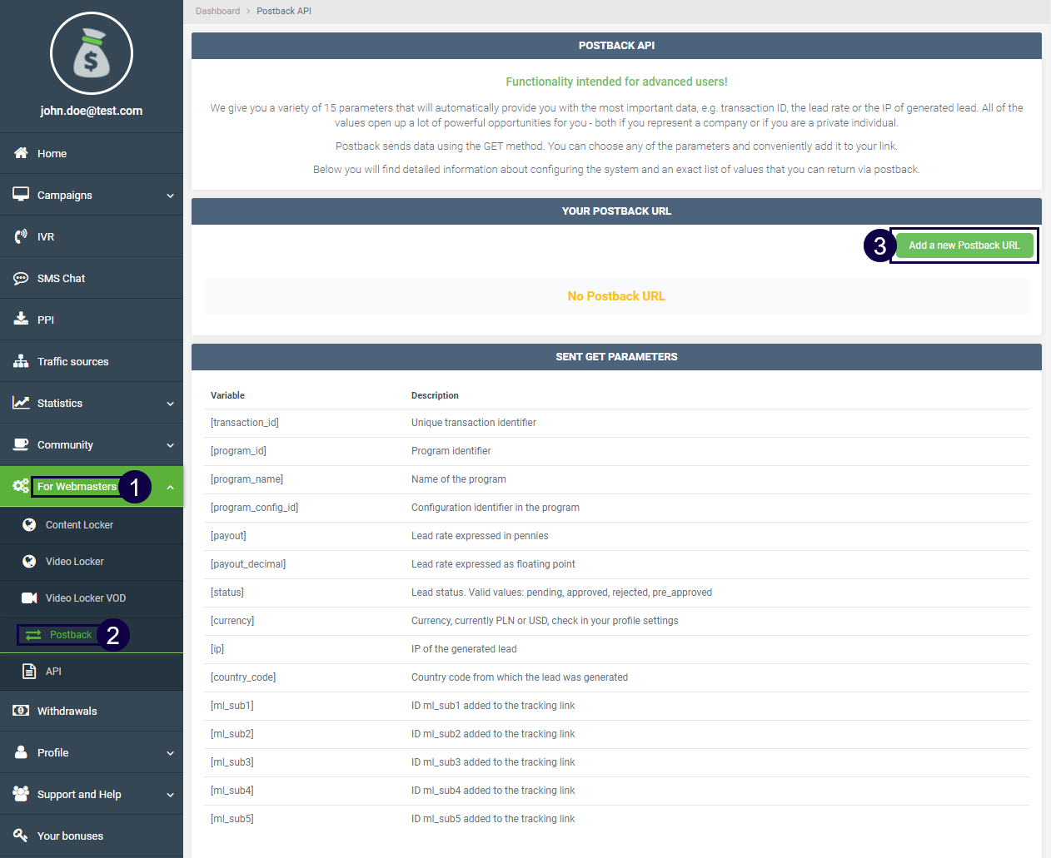Screen dimensions: 1051x858
Task: Click the money bag profile avatar
Action: click(92, 54)
